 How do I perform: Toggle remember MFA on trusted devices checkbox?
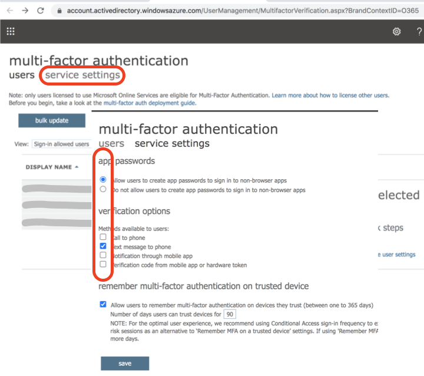[x=103, y=304]
